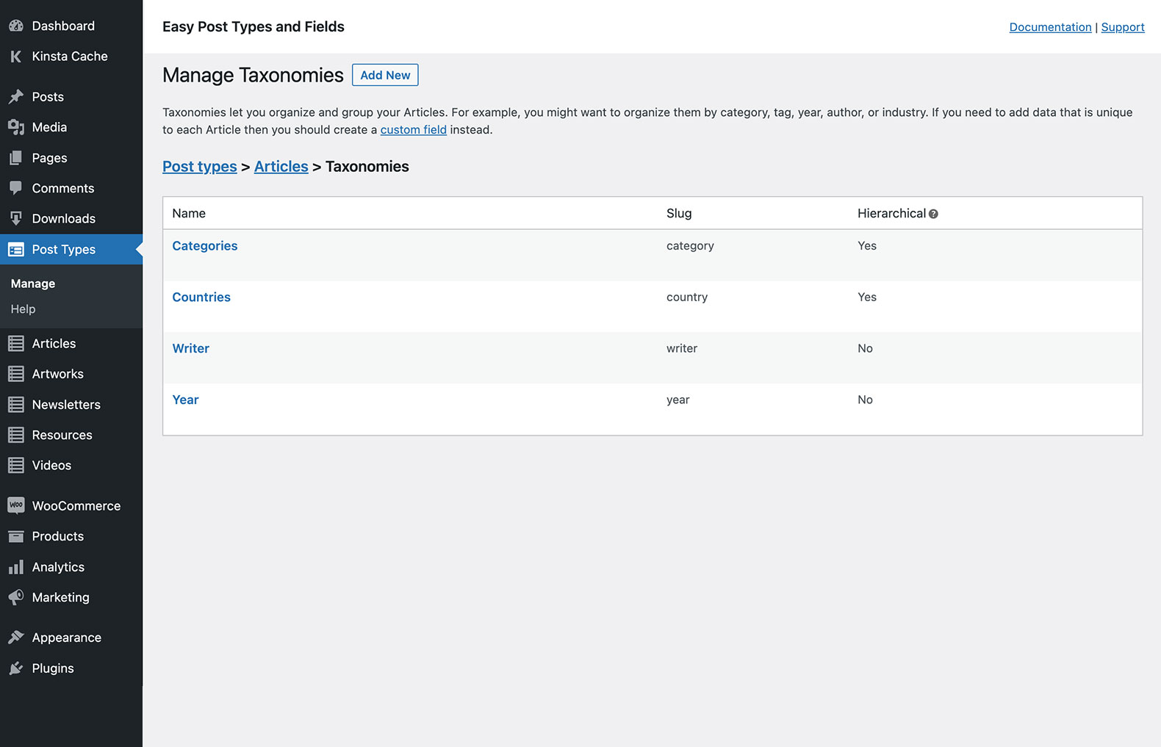This screenshot has width=1161, height=747.
Task: Click the Plugins plug icon
Action: point(15,668)
